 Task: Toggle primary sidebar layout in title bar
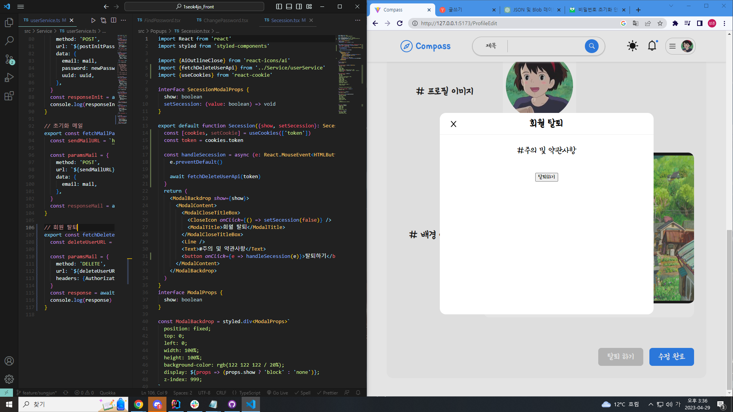279,6
